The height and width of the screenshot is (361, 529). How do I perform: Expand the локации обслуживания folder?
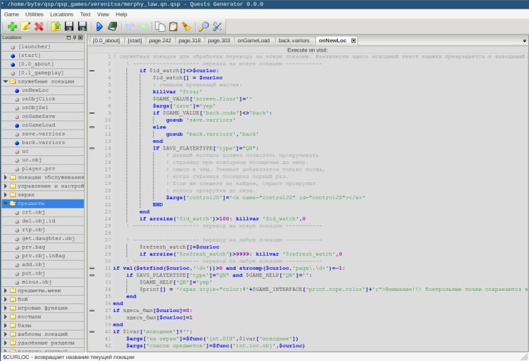[5, 177]
